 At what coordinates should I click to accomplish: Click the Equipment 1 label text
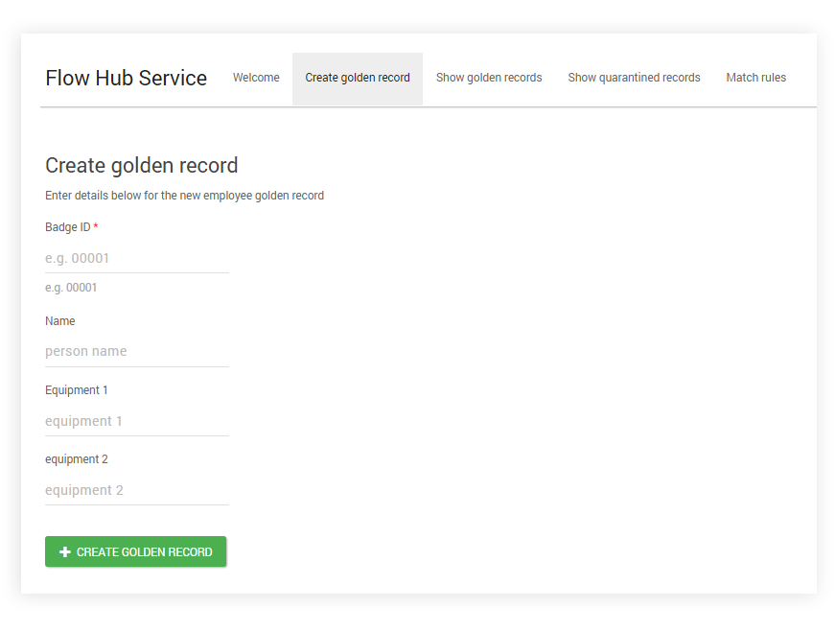[76, 389]
